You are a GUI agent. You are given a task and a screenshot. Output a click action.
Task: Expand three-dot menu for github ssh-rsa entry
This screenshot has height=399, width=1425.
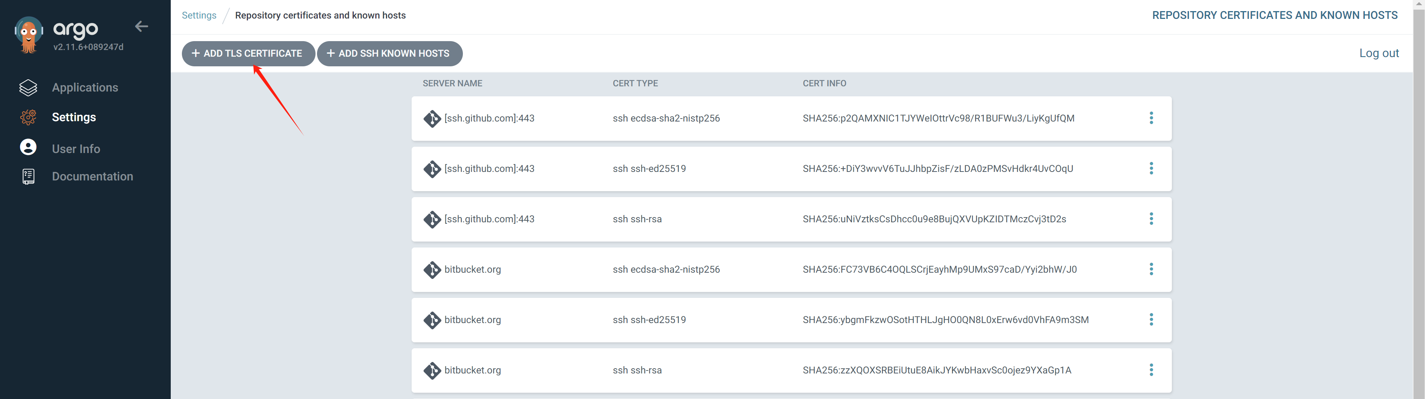point(1151,219)
